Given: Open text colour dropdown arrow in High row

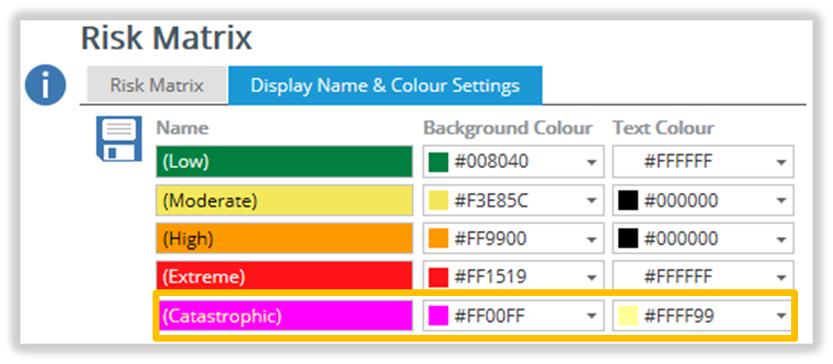Looking at the screenshot, I should [781, 240].
